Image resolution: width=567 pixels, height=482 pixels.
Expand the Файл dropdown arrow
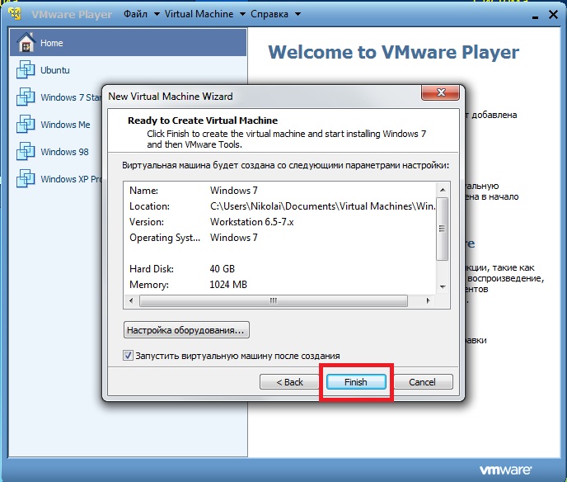(157, 14)
